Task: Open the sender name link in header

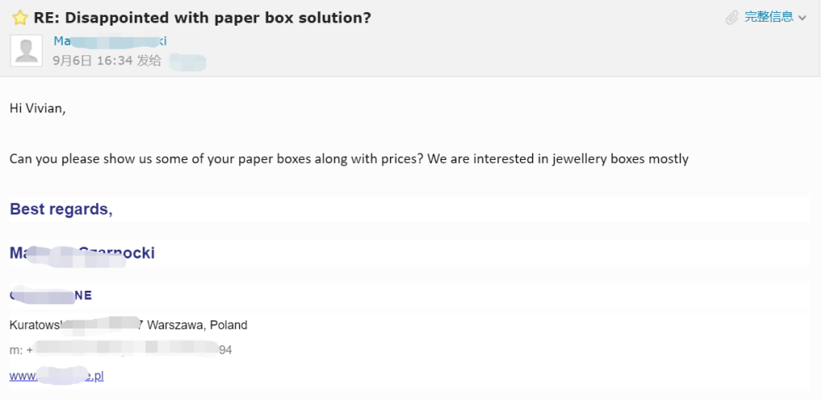Action: (110, 41)
